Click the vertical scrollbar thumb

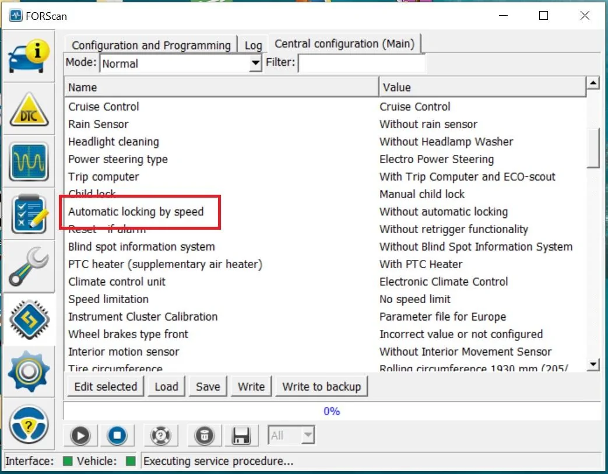click(593, 148)
